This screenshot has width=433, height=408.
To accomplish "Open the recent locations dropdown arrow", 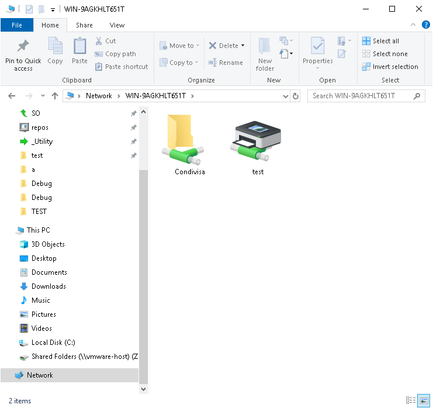I will click(43, 96).
